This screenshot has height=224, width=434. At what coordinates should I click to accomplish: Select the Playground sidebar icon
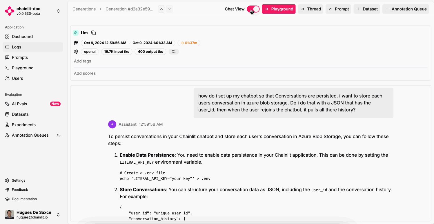point(7,68)
